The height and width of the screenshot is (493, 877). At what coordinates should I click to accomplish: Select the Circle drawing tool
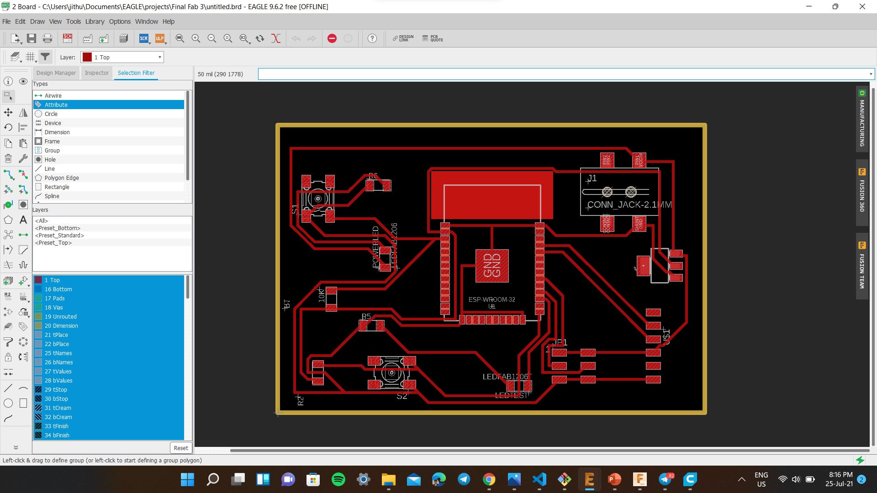point(8,403)
